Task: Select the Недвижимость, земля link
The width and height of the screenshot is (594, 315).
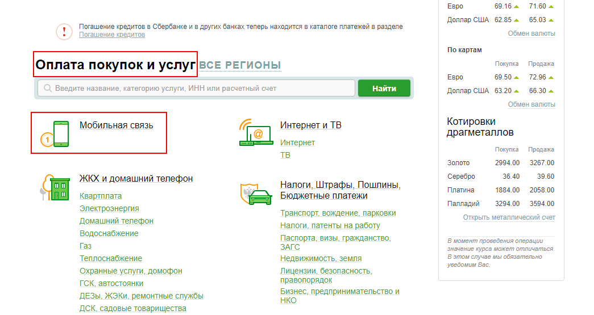Action: coord(321,258)
